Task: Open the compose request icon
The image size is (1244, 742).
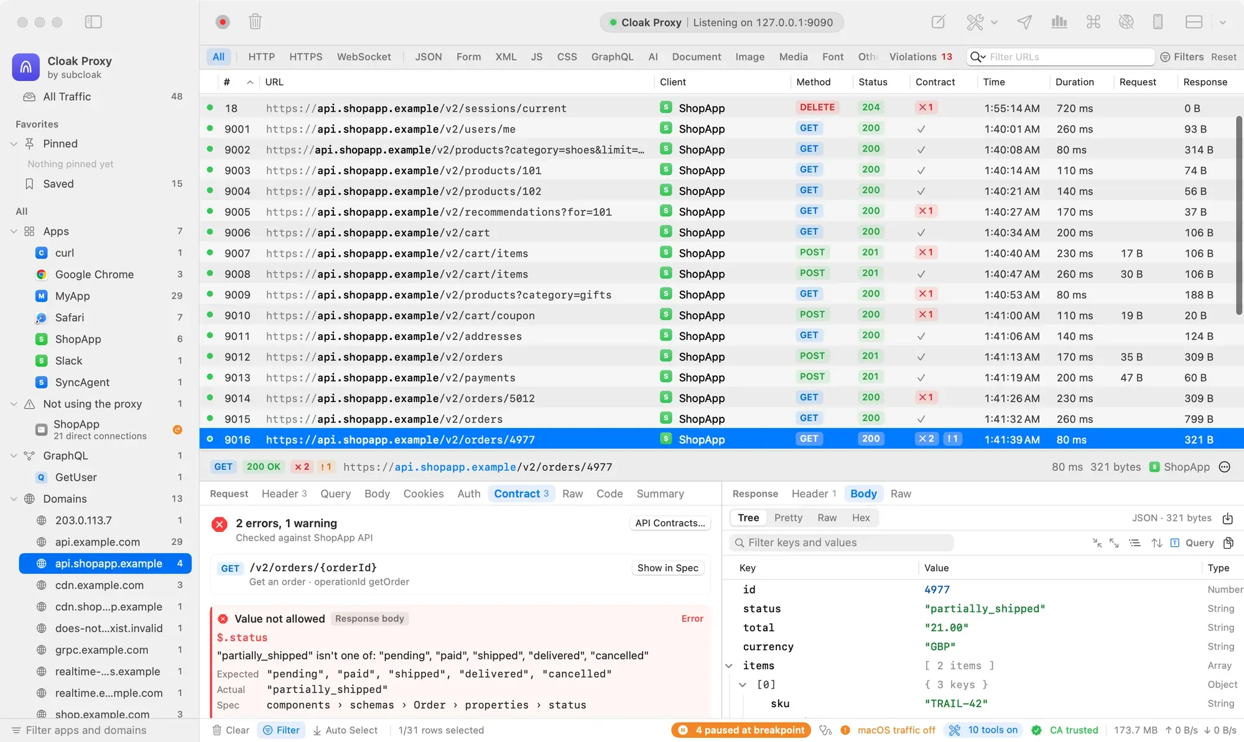Action: [x=938, y=22]
